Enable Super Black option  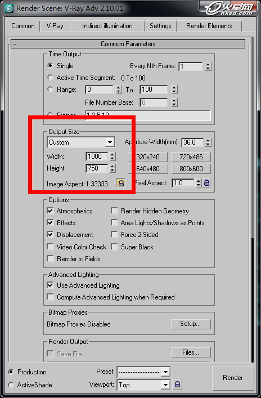[x=114, y=247]
